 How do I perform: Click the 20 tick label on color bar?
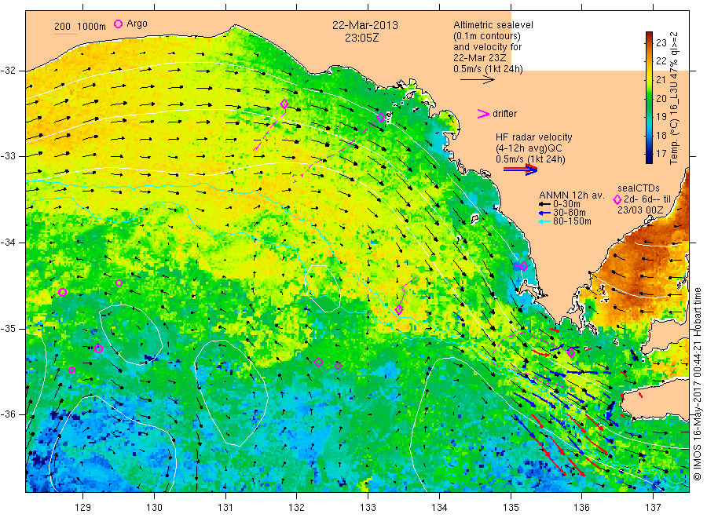click(x=661, y=98)
